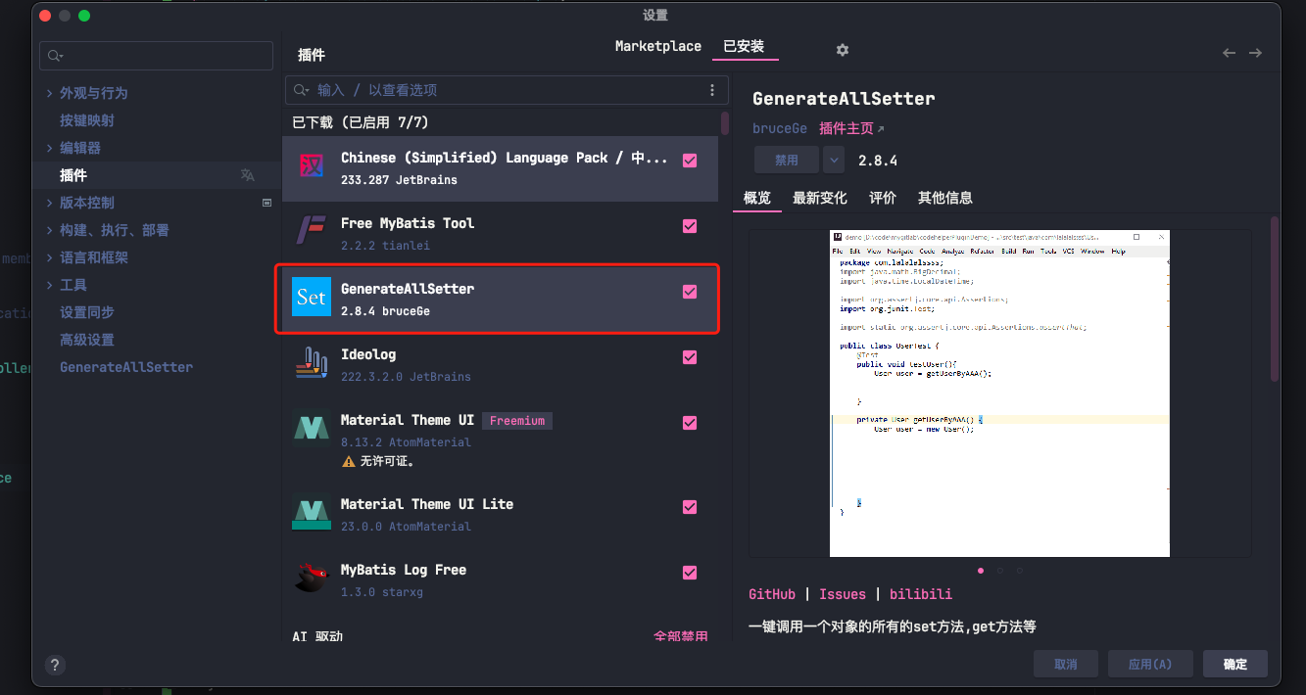Open Issues link in description

(x=843, y=594)
